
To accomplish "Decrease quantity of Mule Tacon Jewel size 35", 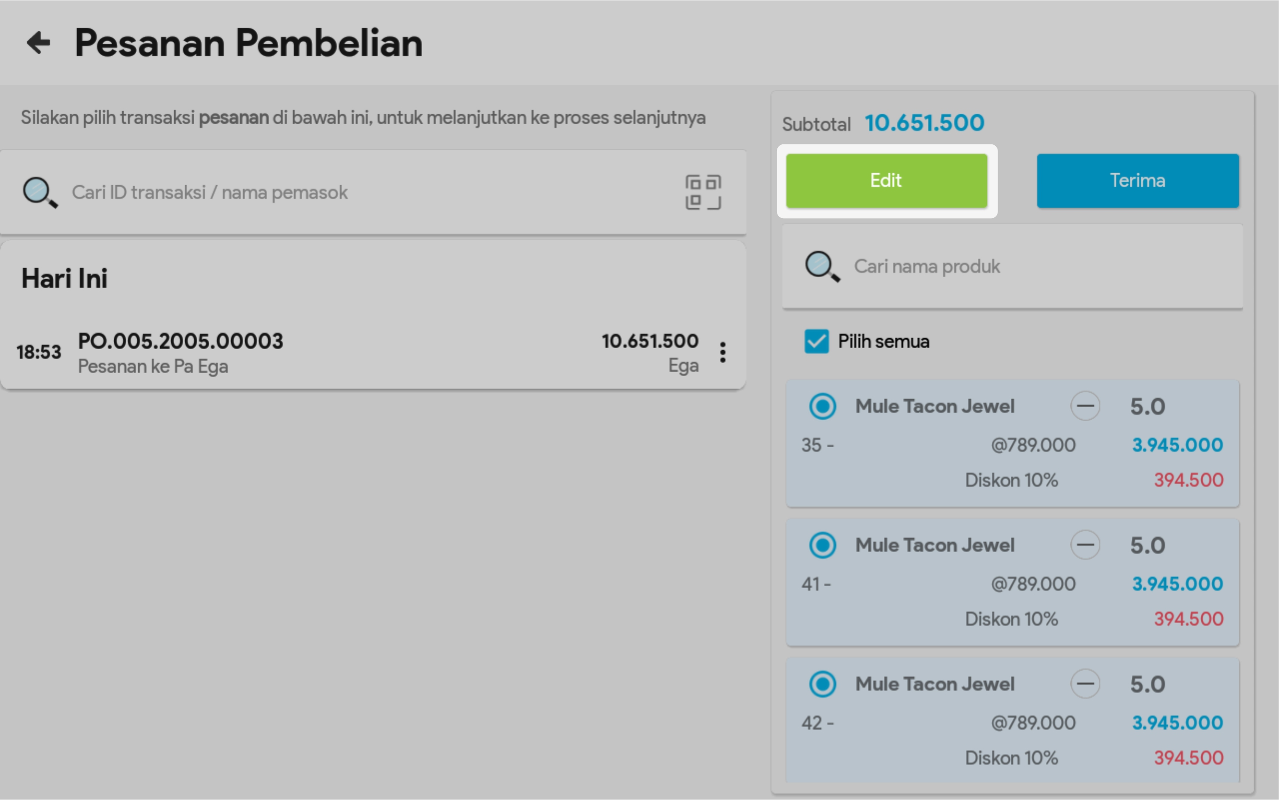I will point(1085,406).
